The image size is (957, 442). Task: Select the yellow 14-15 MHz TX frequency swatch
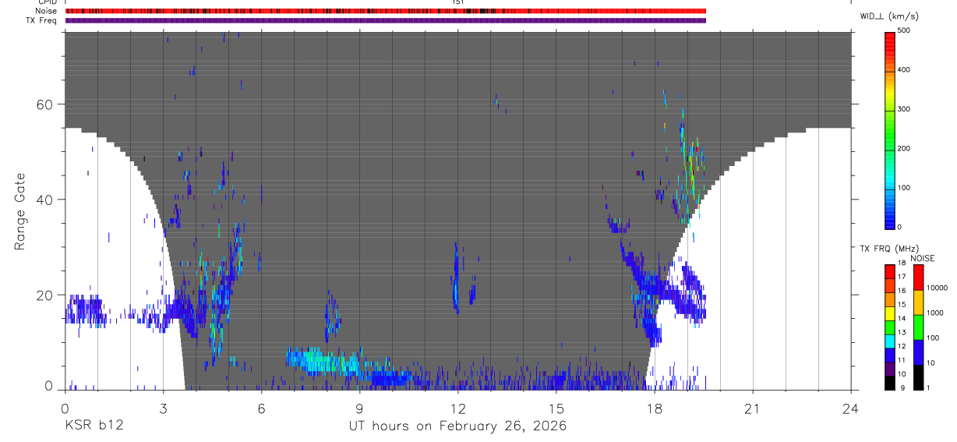tap(889, 313)
